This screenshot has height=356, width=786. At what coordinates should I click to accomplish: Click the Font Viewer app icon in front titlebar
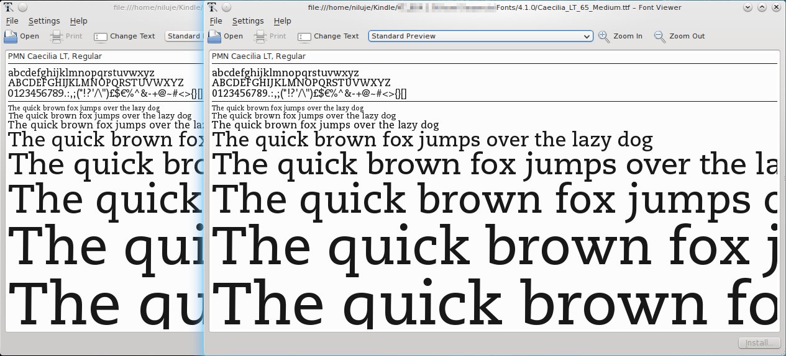click(x=212, y=7)
